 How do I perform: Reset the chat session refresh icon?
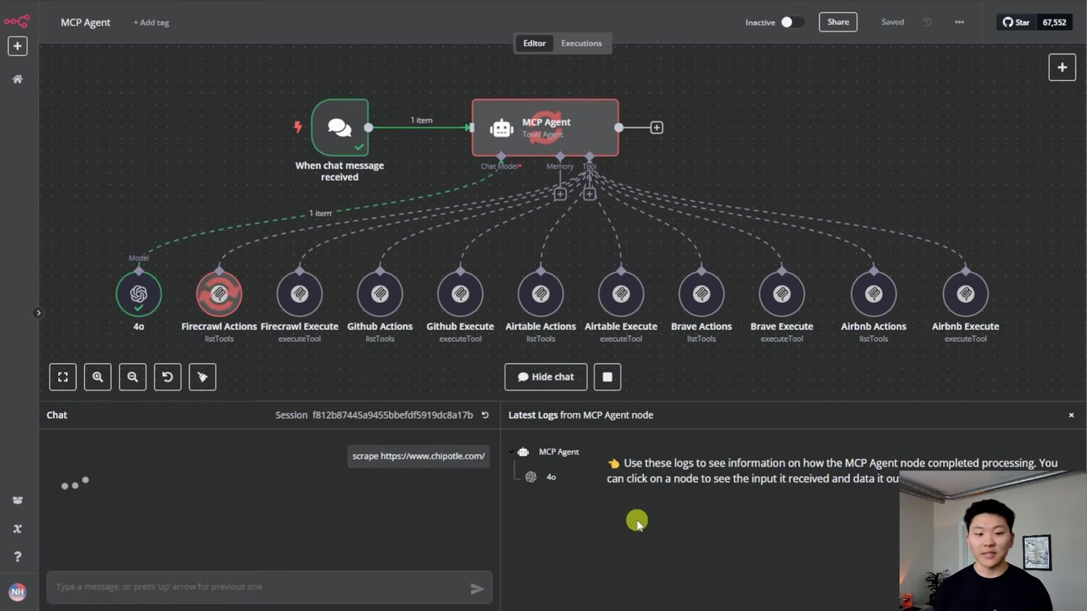(485, 415)
